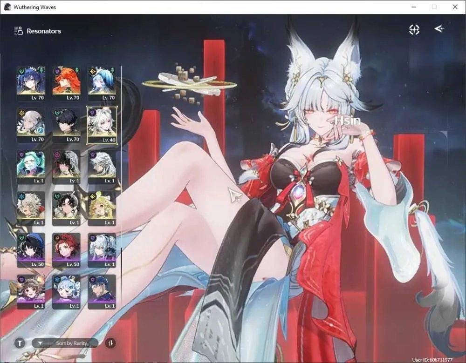Select the Lv. 1 male resonator wearing glasses
The width and height of the screenshot is (466, 363).
click(x=102, y=292)
